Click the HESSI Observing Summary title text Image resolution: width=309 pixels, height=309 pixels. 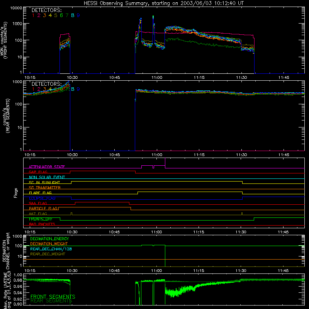pos(163,3)
